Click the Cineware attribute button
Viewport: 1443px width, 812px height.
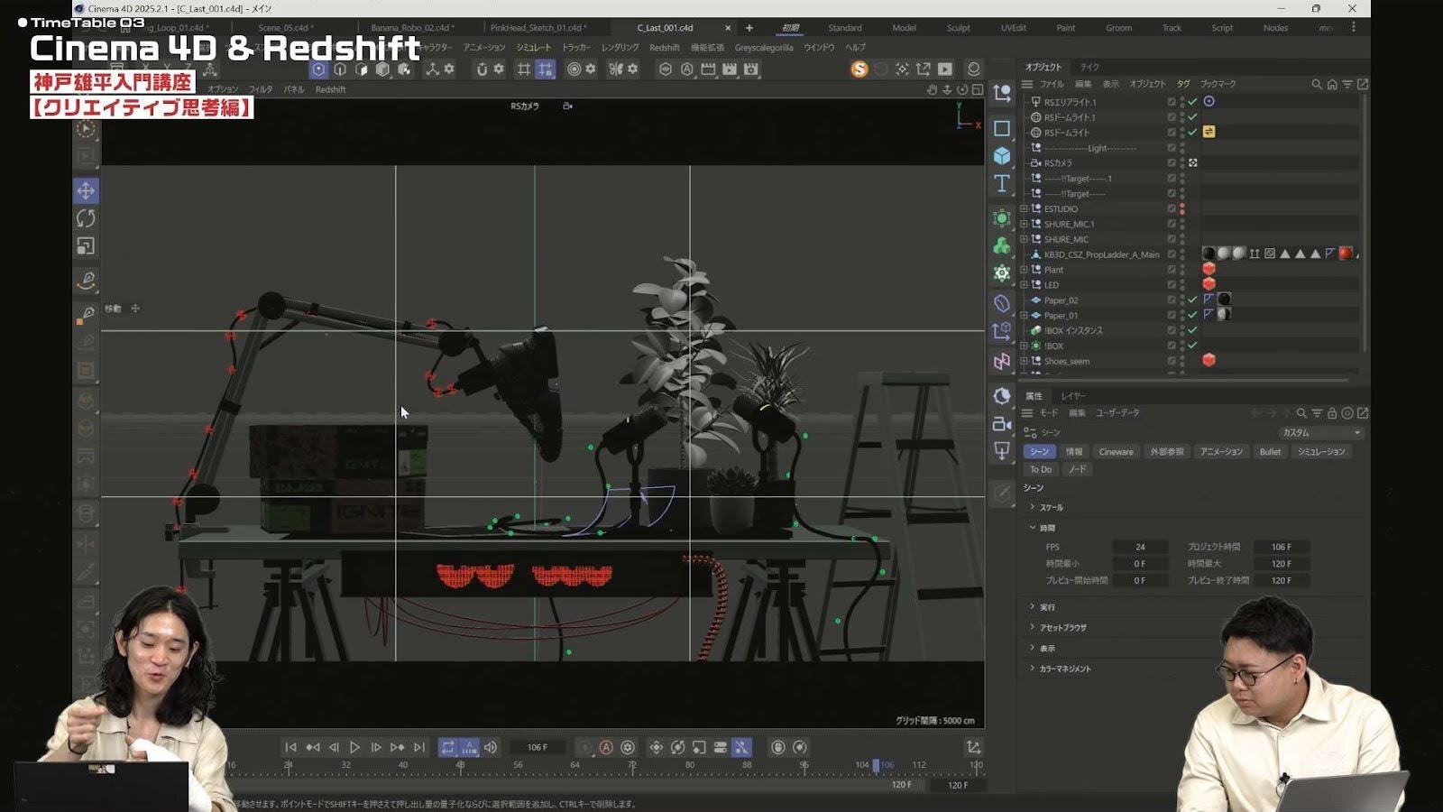[1116, 452]
